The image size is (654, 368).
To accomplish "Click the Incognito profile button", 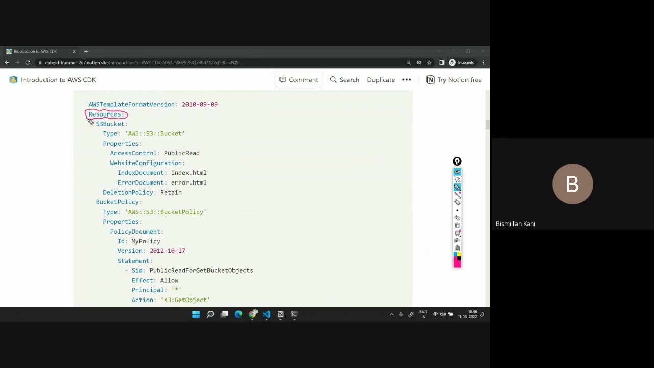I will pos(462,62).
